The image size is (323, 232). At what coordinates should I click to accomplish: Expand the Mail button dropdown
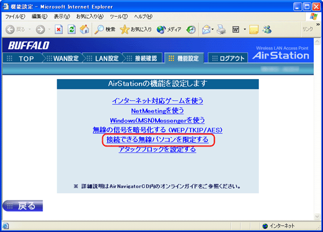pyautogui.click(x=214, y=29)
